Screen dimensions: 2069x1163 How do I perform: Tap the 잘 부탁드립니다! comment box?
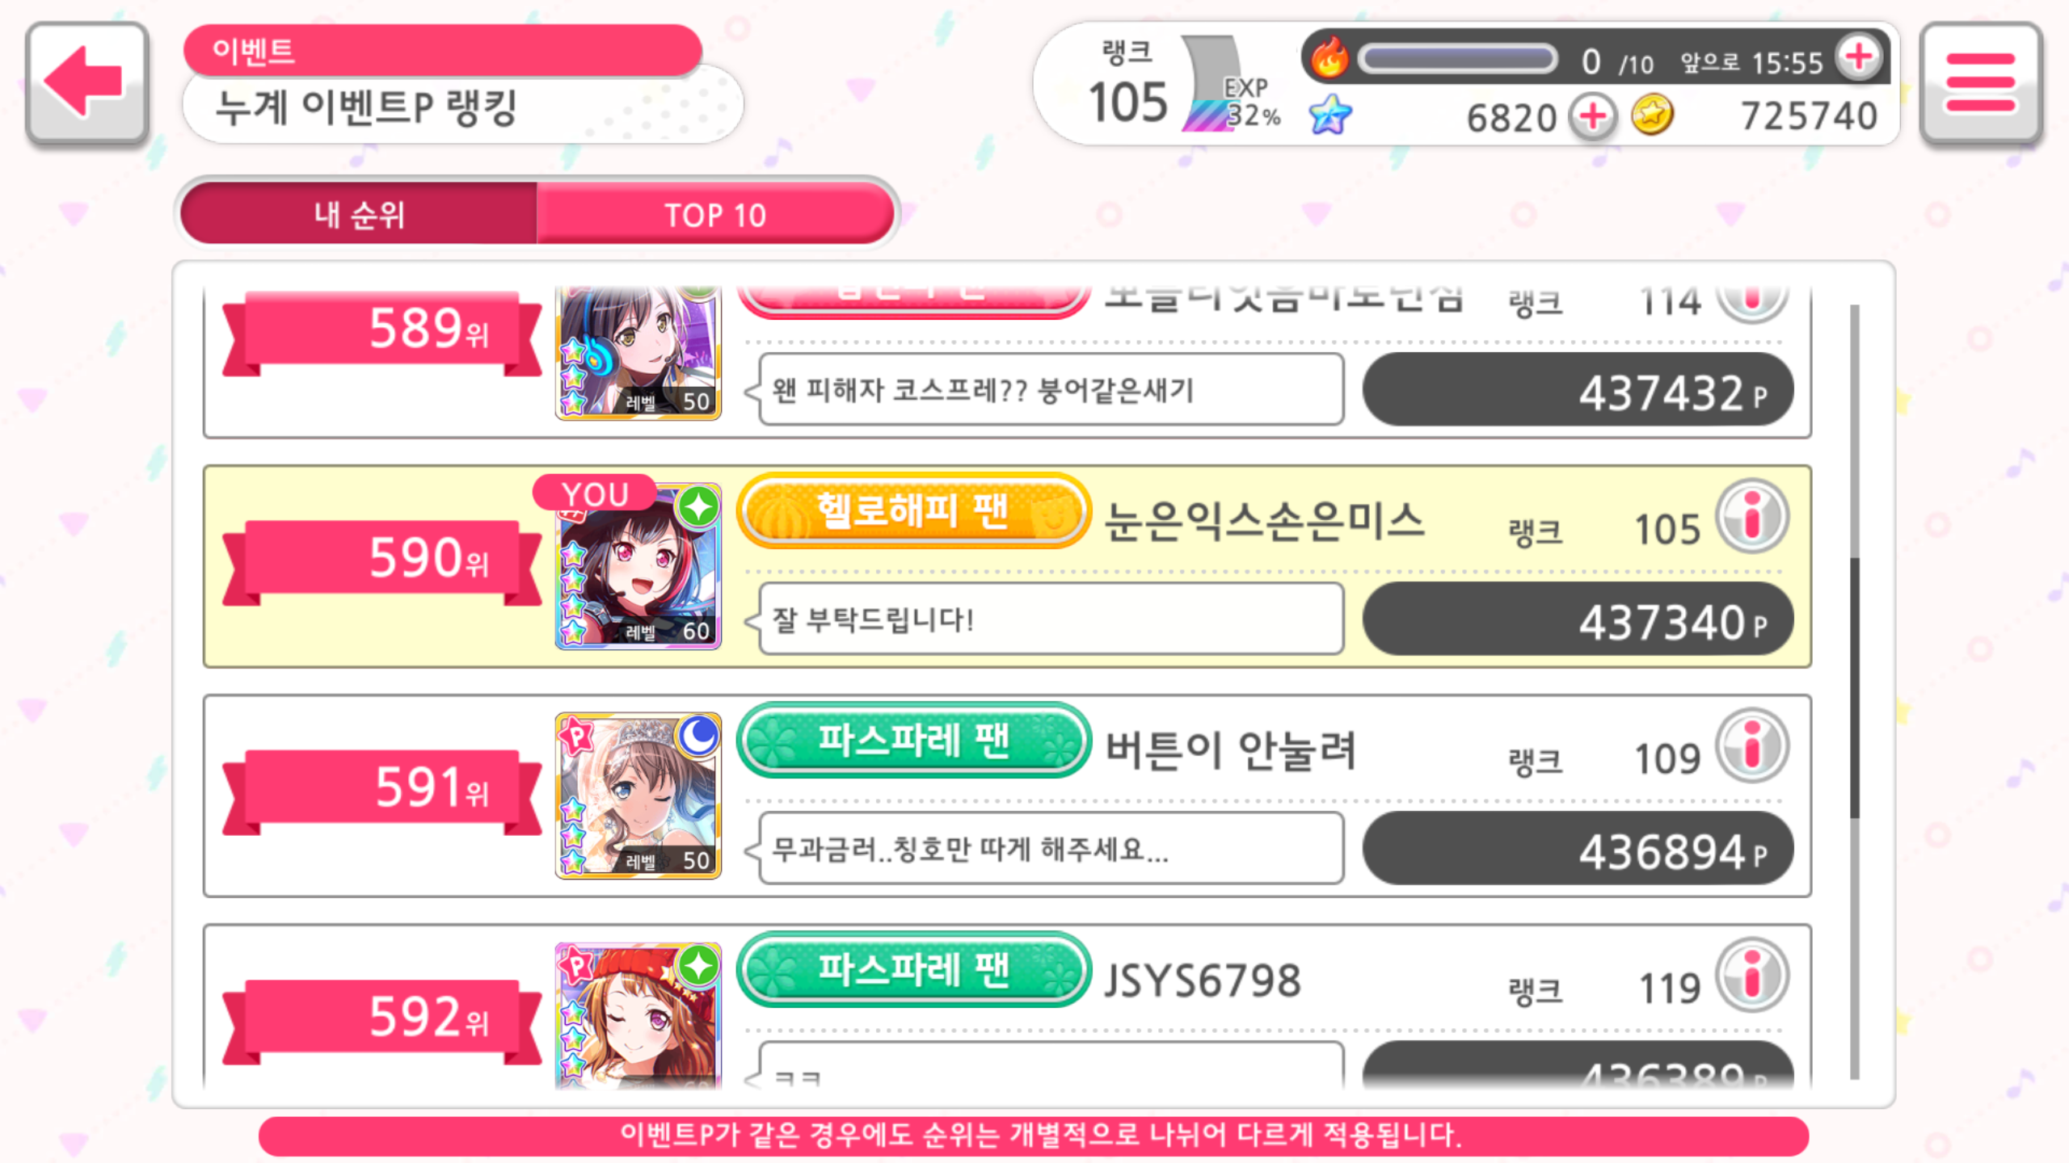coord(1051,619)
